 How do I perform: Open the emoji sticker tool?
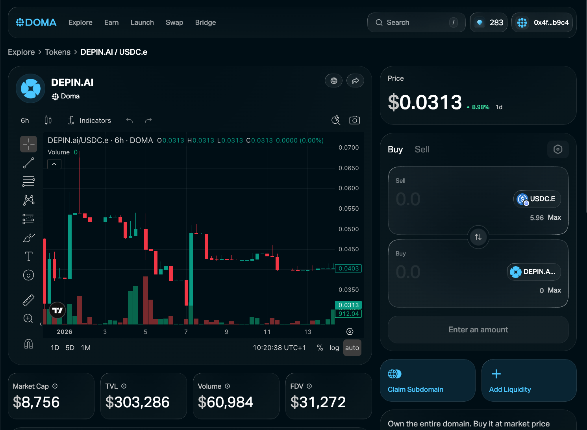click(x=28, y=275)
